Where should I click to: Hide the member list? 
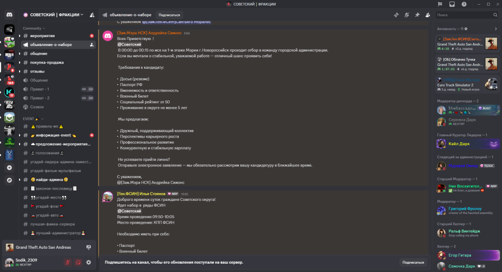pos(428,15)
